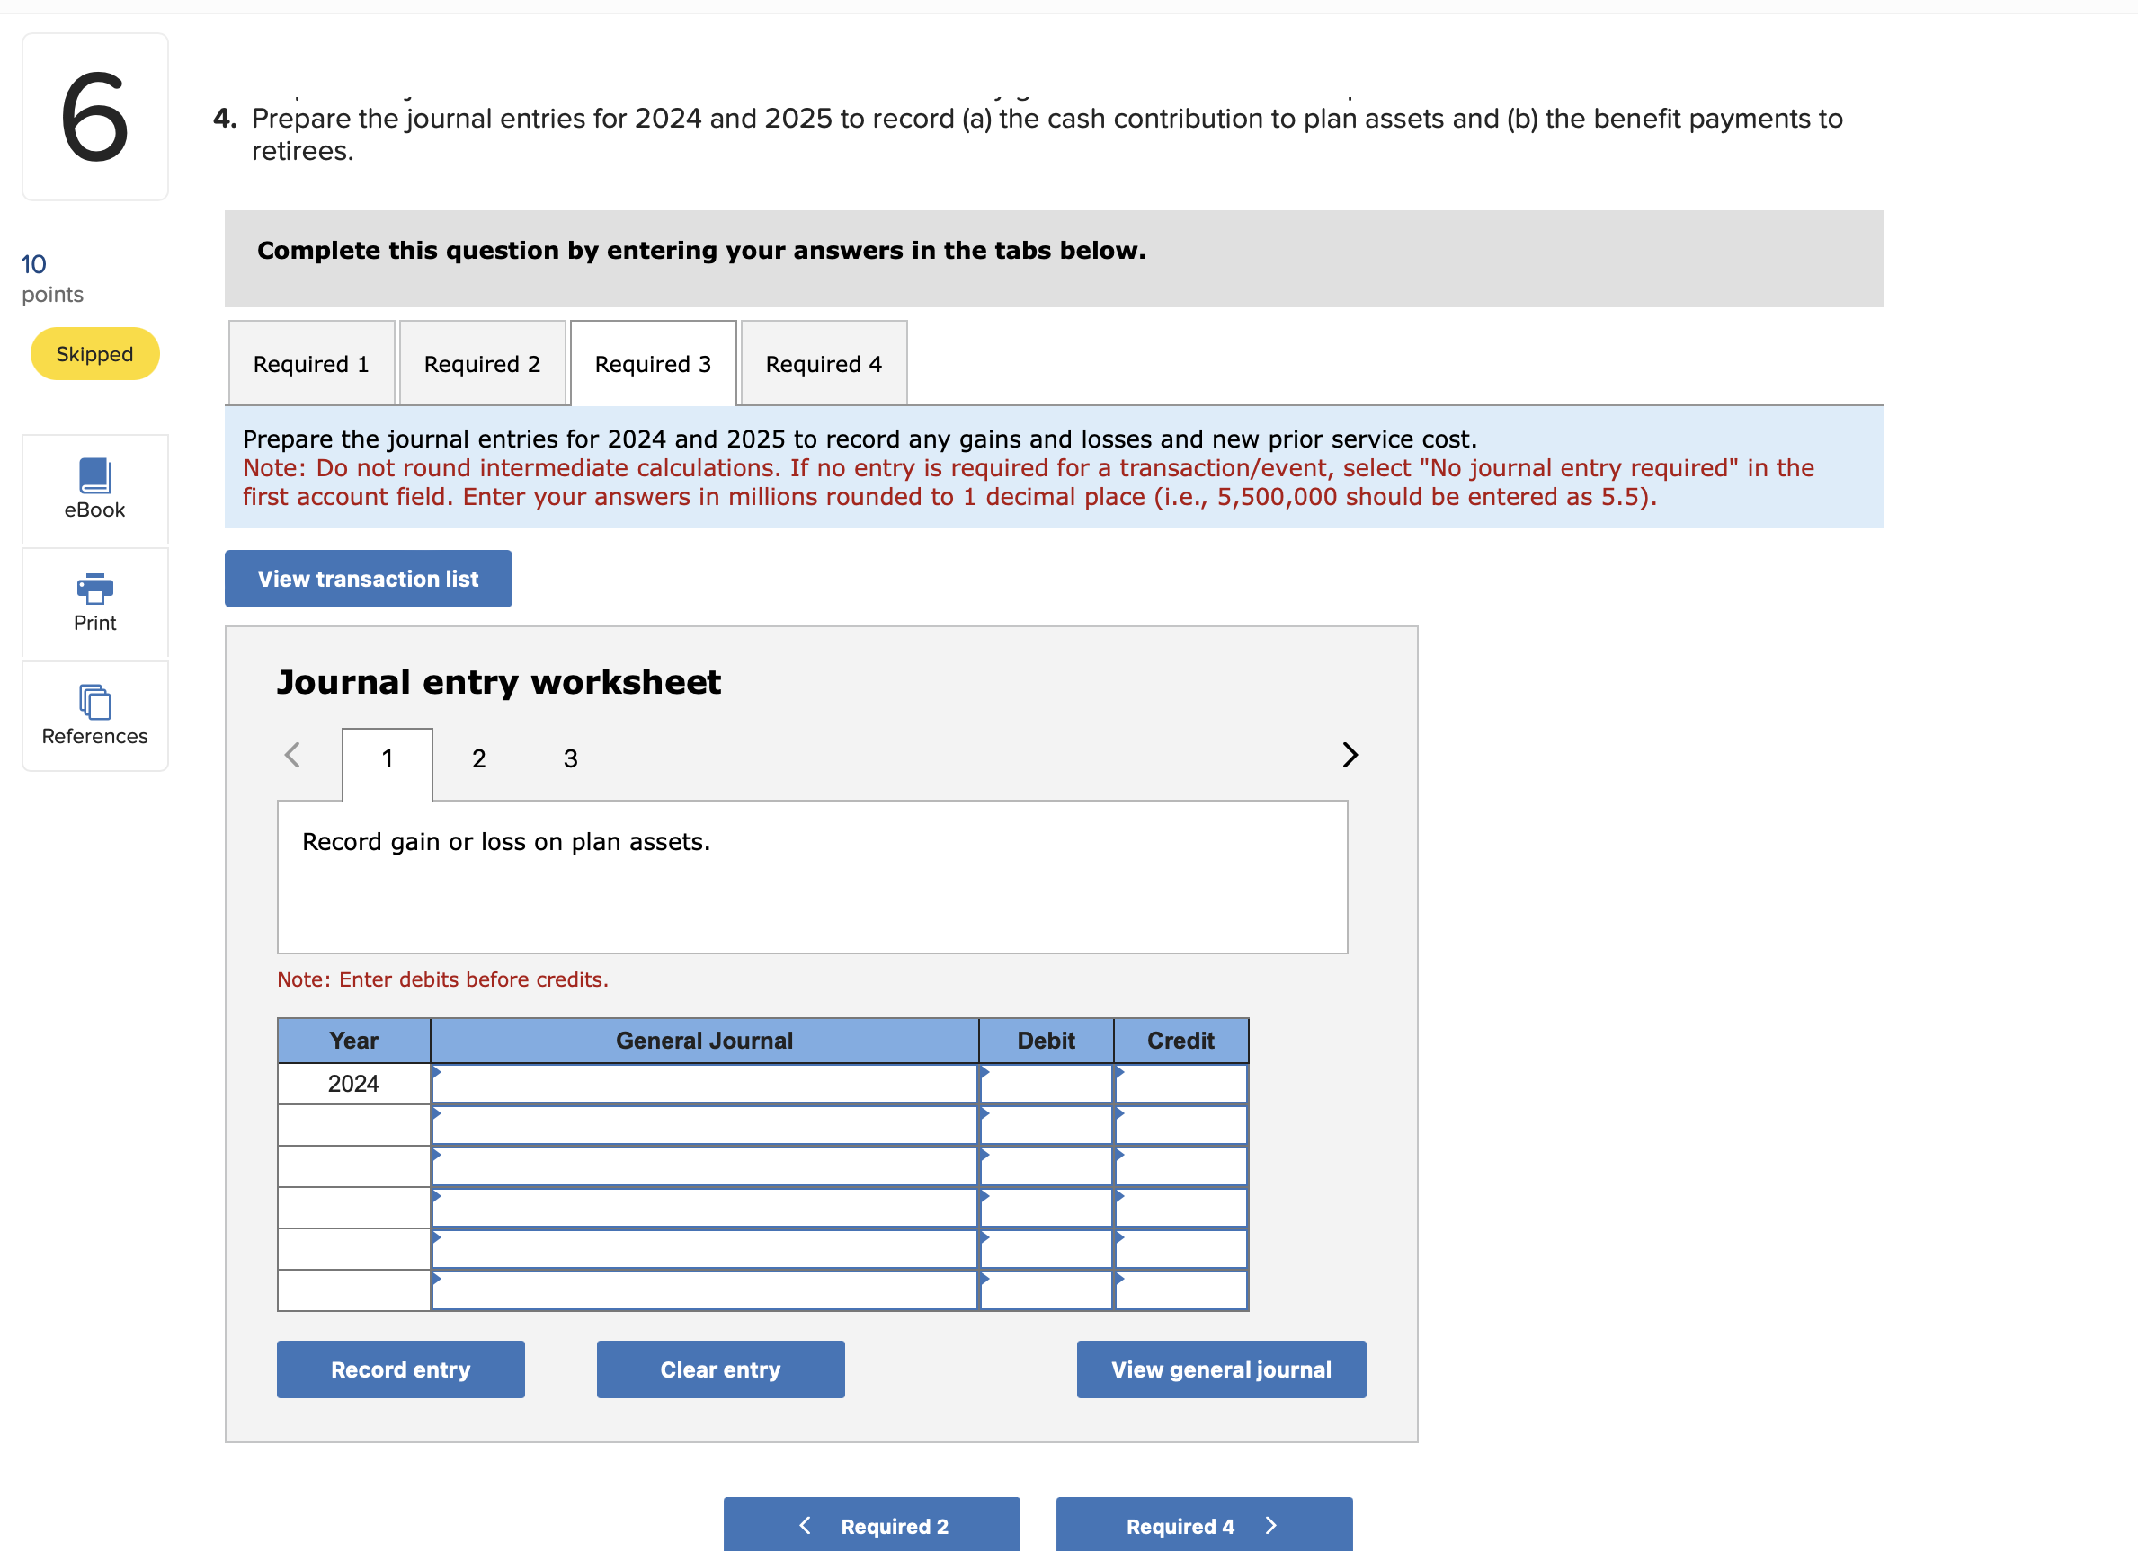The height and width of the screenshot is (1551, 2138).
Task: Open the Required 4 tab
Action: (x=823, y=364)
